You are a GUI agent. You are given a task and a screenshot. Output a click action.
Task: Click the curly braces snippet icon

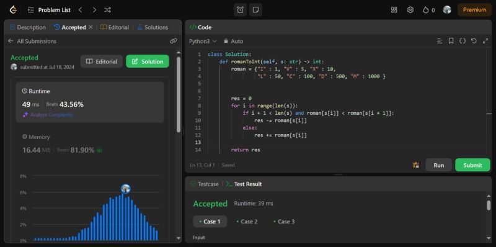tap(463, 41)
